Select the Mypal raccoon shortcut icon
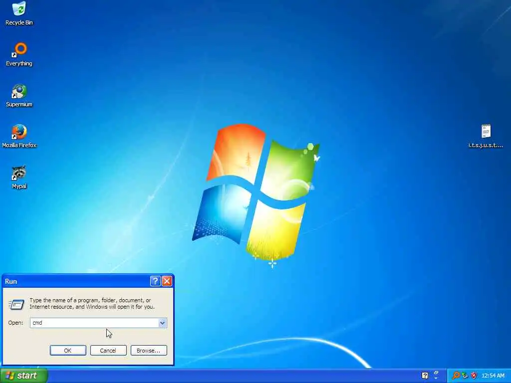Viewport: 511px width, 383px height. coord(19,177)
